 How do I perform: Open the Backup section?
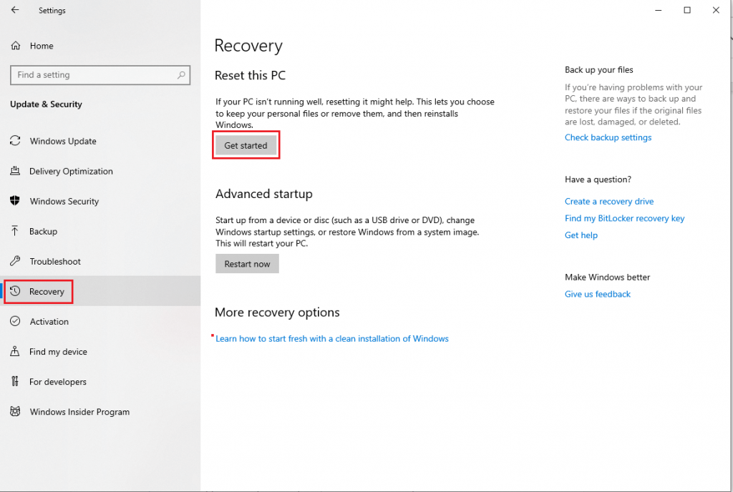(43, 231)
